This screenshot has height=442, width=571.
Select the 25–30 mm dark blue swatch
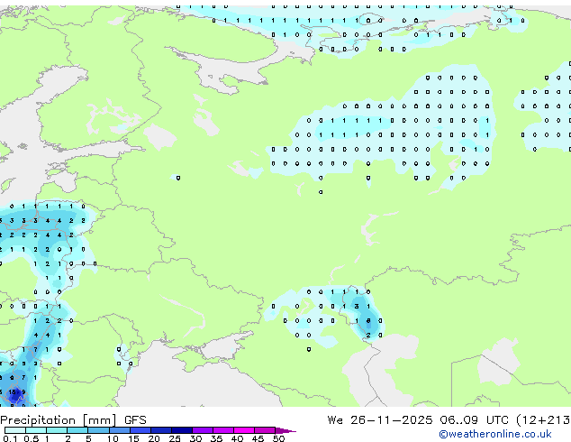(x=181, y=430)
